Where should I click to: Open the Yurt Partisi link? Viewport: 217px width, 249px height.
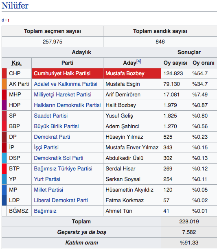point(47,179)
